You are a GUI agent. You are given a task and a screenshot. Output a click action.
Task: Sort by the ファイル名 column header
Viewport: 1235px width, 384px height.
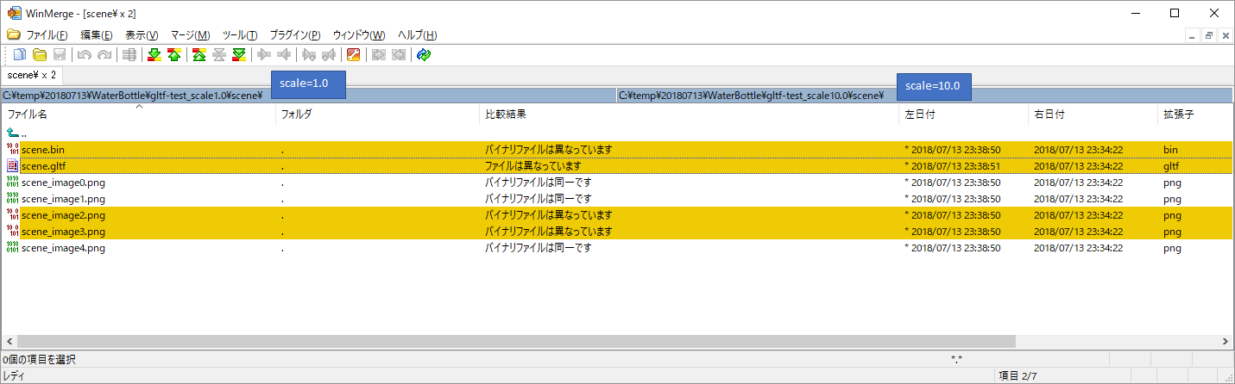[x=138, y=114]
